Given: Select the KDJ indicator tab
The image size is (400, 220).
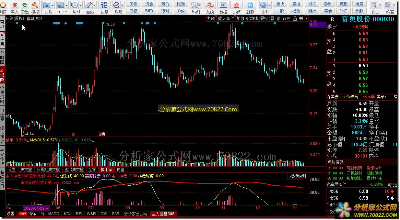Looking at the screenshot, I should click(x=67, y=214).
